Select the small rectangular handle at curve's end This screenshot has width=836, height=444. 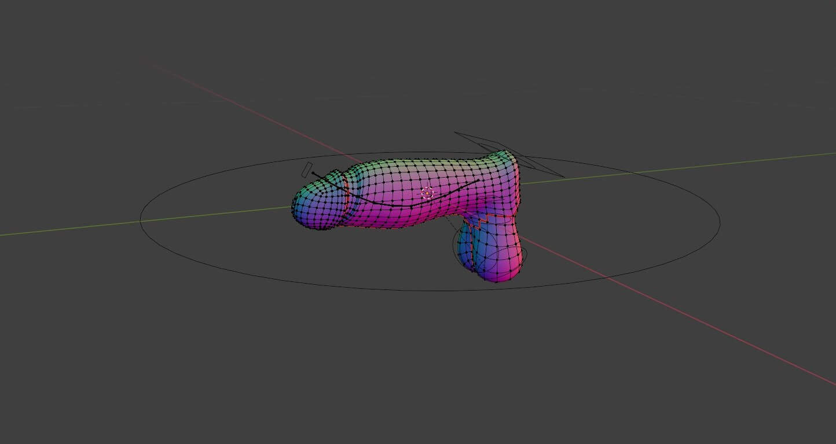(307, 170)
